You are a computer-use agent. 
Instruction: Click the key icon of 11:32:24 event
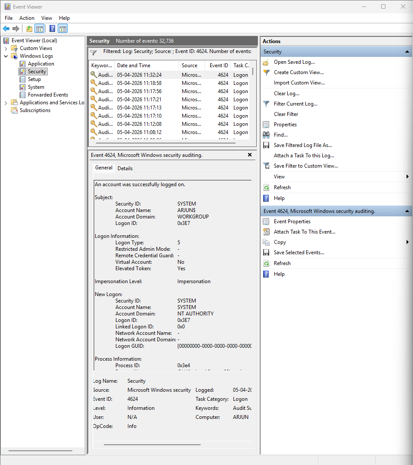click(x=93, y=75)
